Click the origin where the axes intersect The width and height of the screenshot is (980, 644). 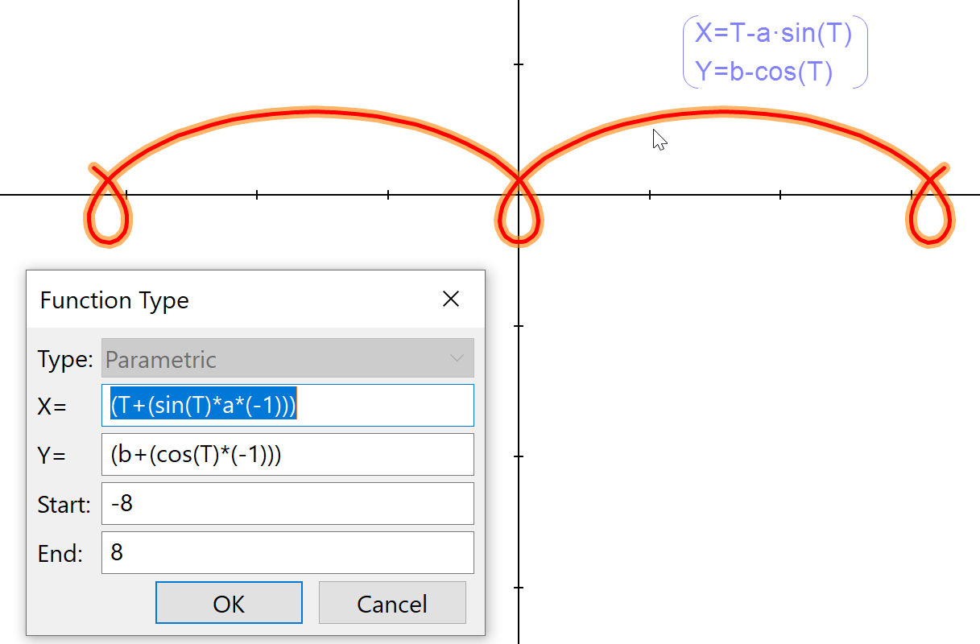pos(519,192)
